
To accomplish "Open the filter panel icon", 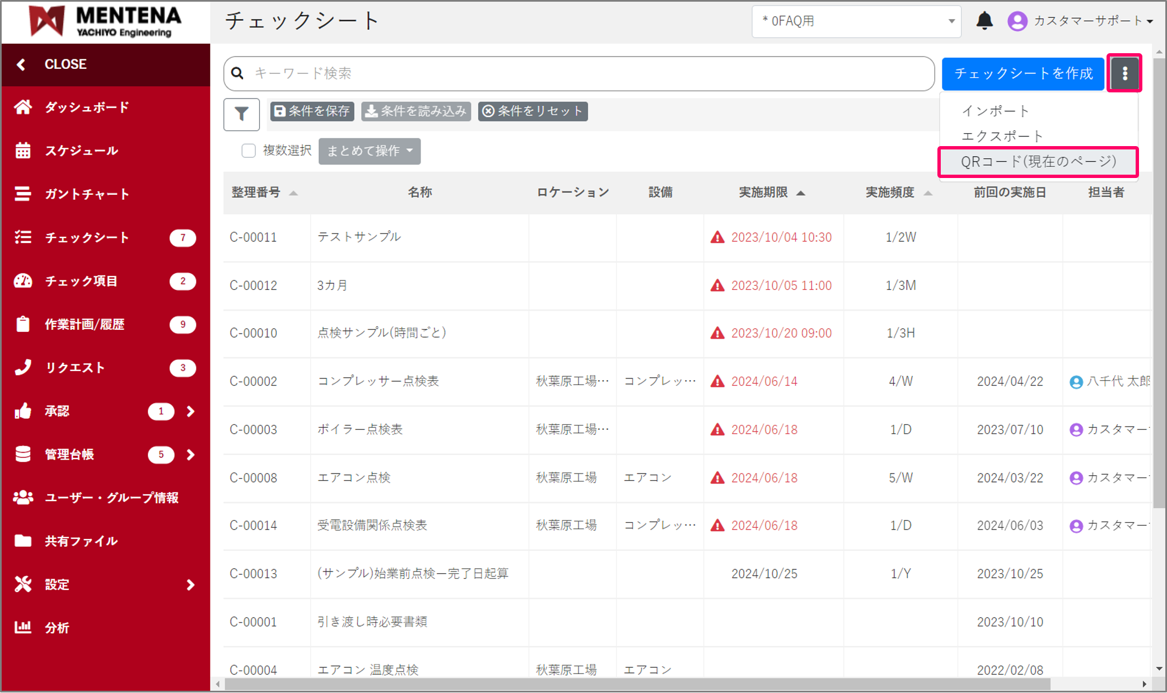I will click(x=241, y=114).
